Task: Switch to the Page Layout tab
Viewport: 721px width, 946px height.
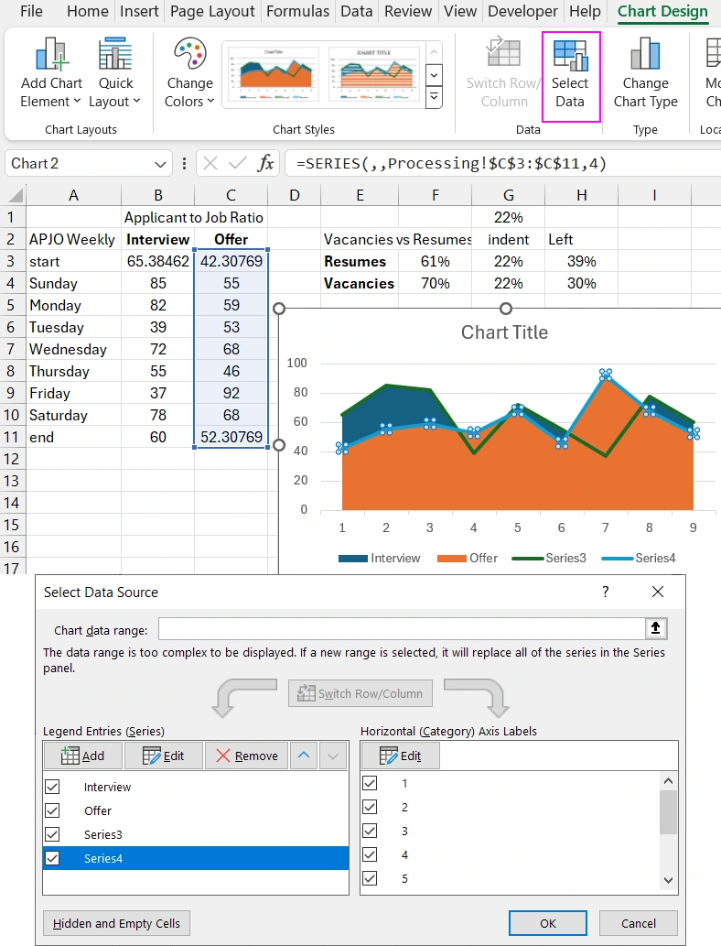Action: click(212, 12)
